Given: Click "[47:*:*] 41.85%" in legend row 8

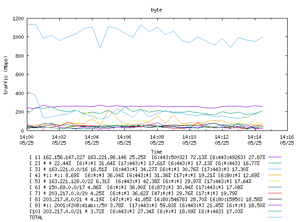Looking at the screenshot, I should tap(130, 199).
